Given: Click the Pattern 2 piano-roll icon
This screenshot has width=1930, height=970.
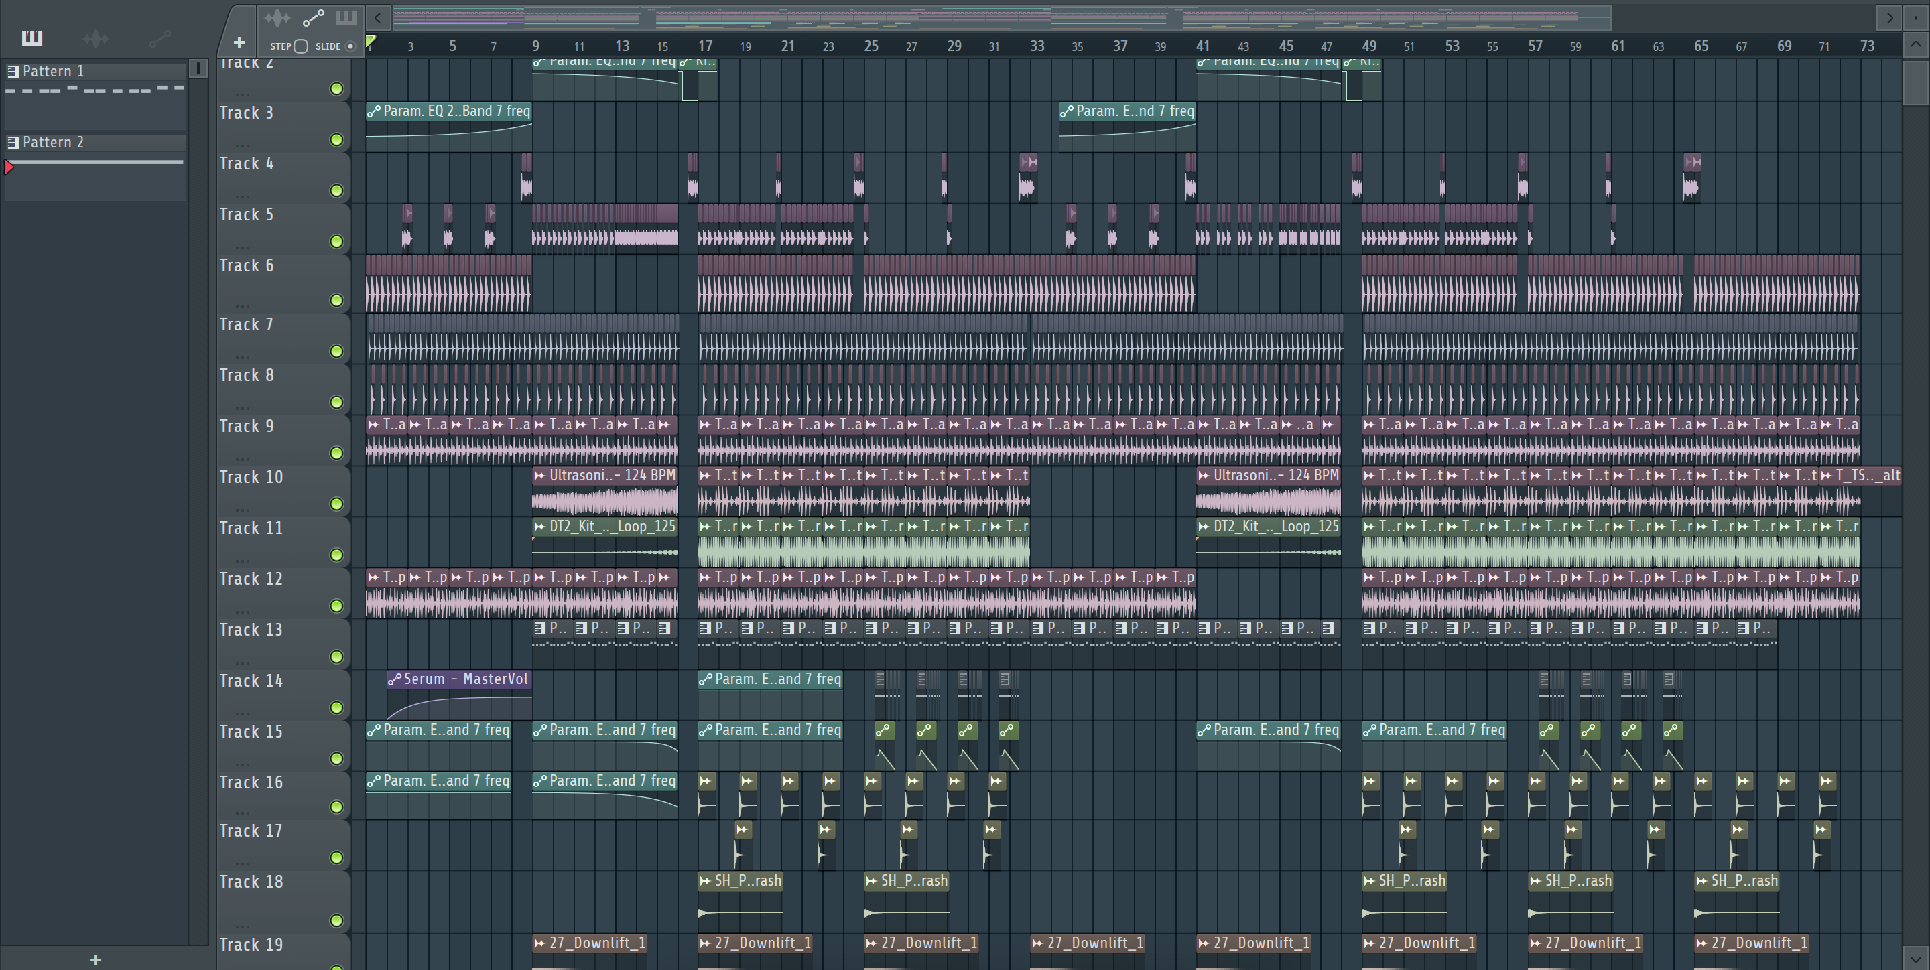Looking at the screenshot, I should pyautogui.click(x=13, y=142).
